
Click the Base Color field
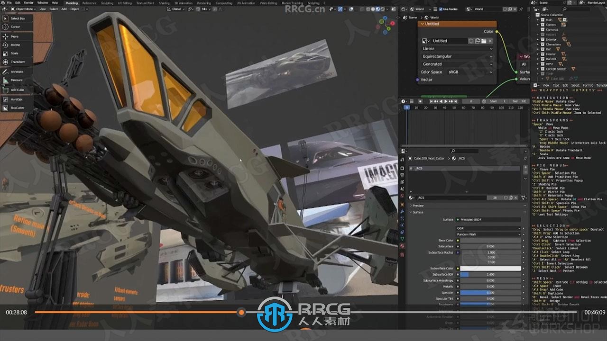point(491,241)
